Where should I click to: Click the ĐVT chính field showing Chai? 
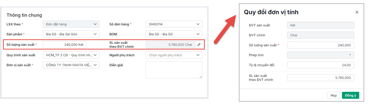pyautogui.click(x=320, y=35)
